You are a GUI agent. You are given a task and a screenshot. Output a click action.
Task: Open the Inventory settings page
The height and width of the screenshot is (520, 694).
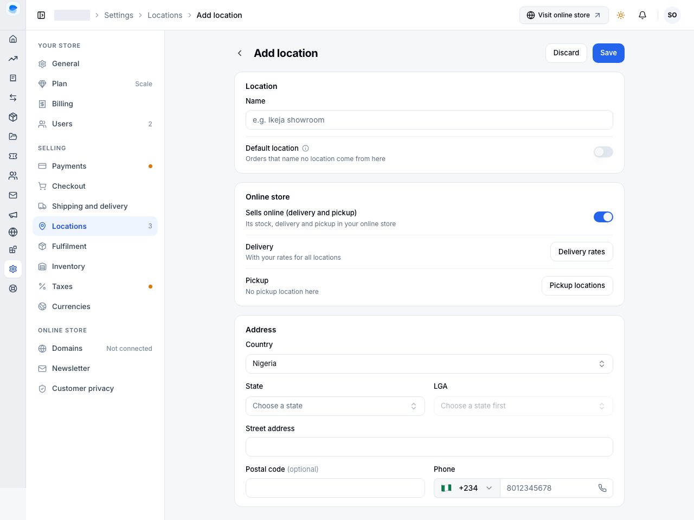tap(95, 267)
